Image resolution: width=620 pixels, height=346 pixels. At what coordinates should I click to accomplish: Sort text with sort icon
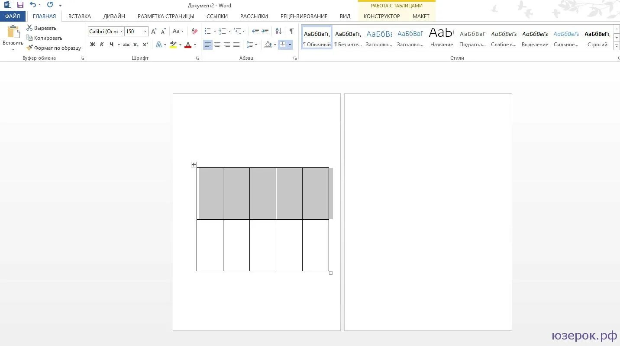pos(278,32)
